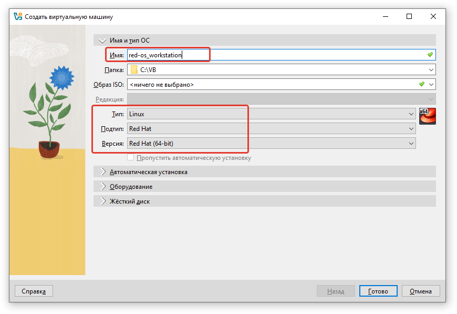Enable Пропустить автоматическую установку checkbox
The image size is (457, 314).
coord(131,157)
